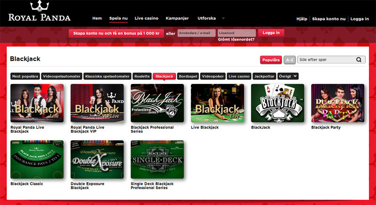Open the Live Blackjack game thumbnail
Image resolution: width=376 pixels, height=205 pixels.
point(218,103)
